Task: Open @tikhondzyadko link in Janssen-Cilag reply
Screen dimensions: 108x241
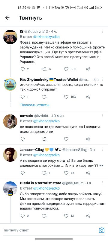Action: [46, 155]
